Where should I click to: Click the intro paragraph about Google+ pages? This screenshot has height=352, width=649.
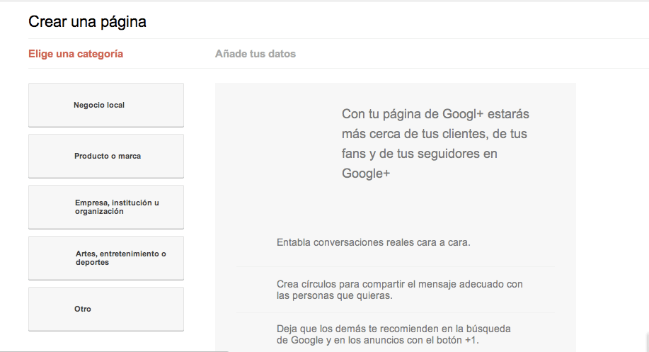(435, 143)
